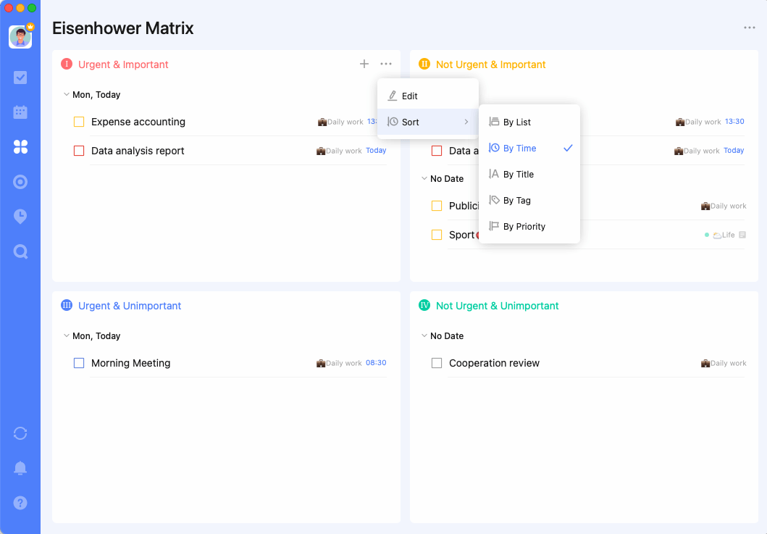
Task: Collapse Mon, Today group in Urgent & Unimportant
Action: (67, 336)
